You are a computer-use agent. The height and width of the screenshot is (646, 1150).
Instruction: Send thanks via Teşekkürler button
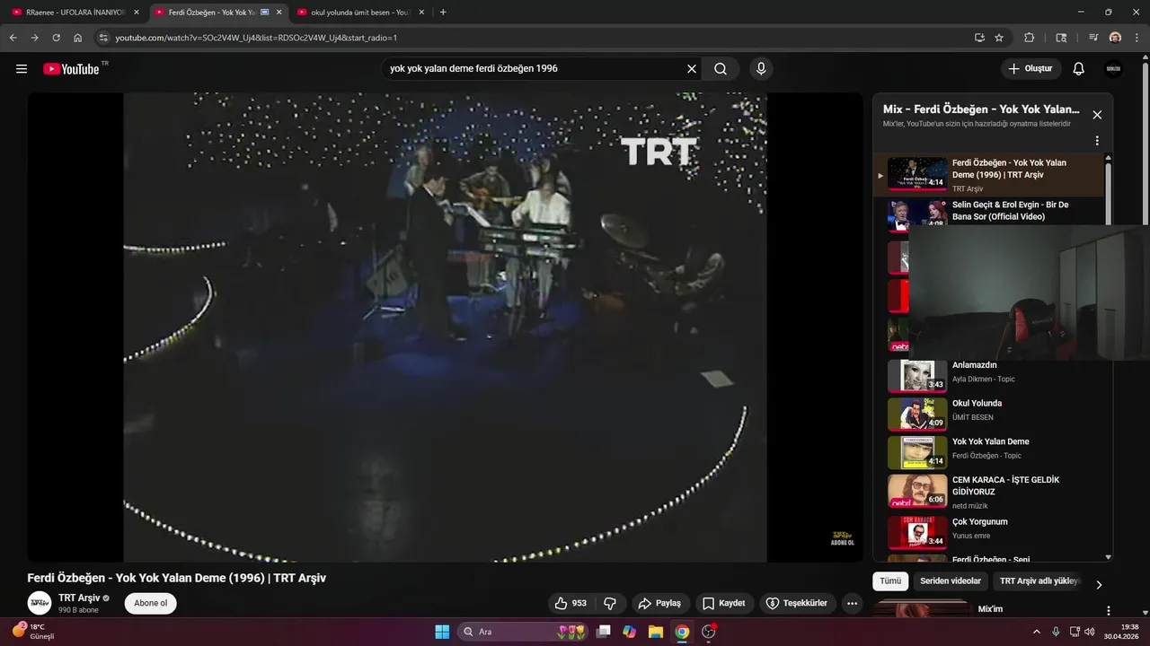click(x=798, y=603)
